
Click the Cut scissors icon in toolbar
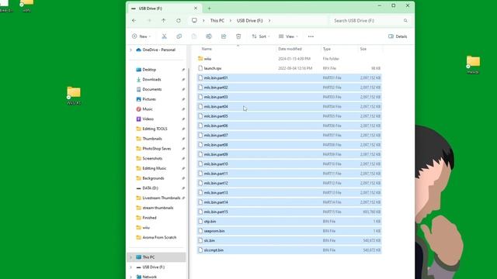click(164, 36)
